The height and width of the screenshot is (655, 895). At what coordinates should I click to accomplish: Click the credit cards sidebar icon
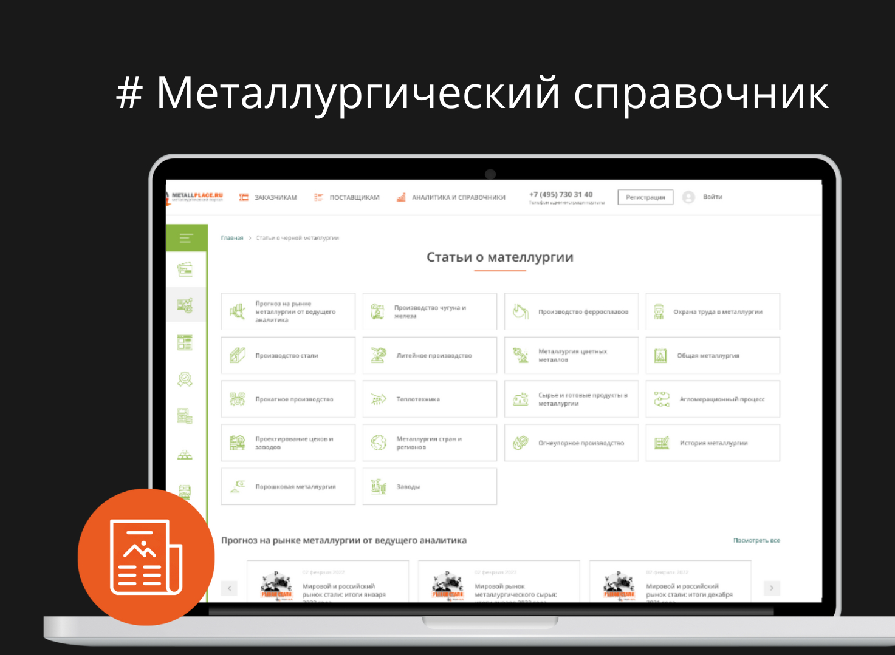point(185,268)
